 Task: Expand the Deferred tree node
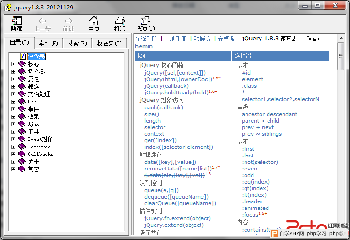(14, 147)
